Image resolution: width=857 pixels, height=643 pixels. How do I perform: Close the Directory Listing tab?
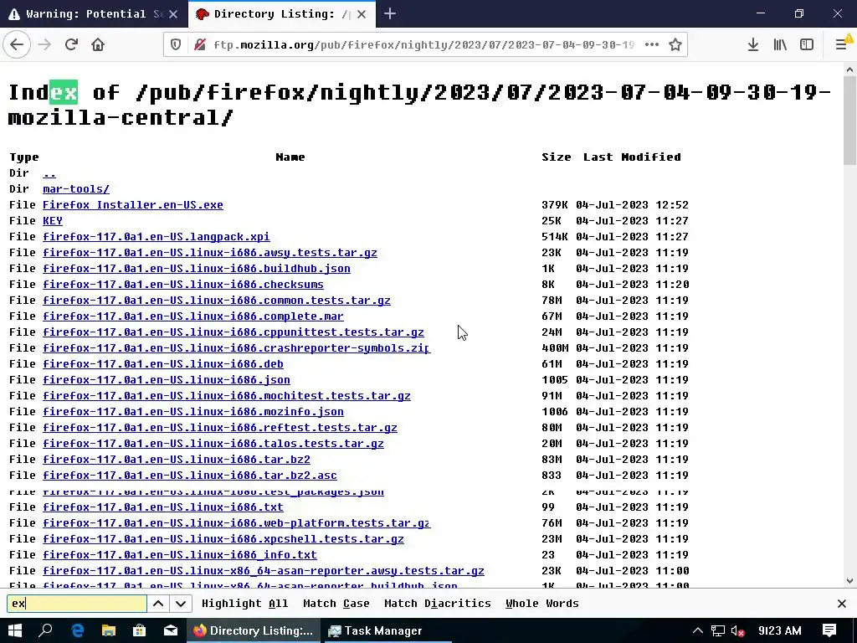point(362,14)
